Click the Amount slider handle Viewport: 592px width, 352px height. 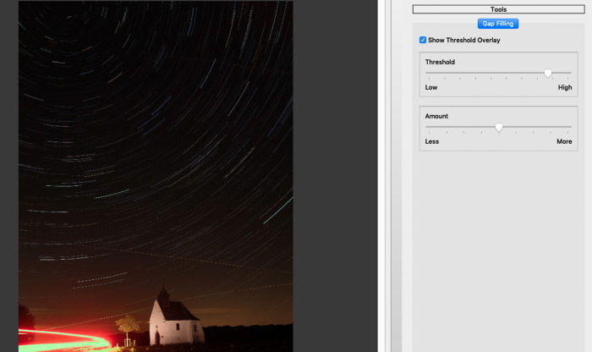click(x=498, y=128)
